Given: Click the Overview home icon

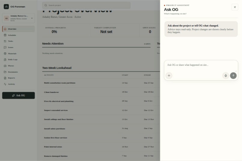Looking at the screenshot, I should point(5,29).
